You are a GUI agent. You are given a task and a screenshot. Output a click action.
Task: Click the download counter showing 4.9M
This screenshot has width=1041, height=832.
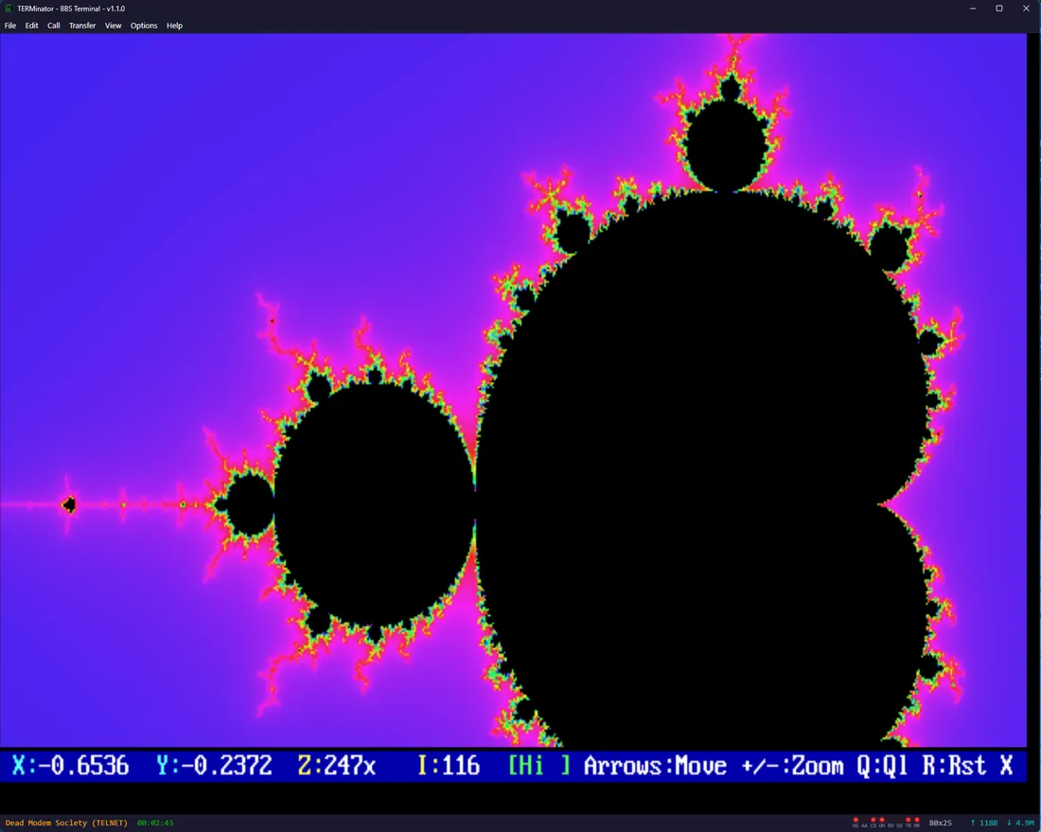tap(1020, 823)
